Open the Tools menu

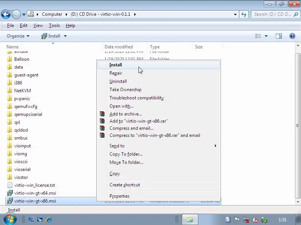pos(54,25)
